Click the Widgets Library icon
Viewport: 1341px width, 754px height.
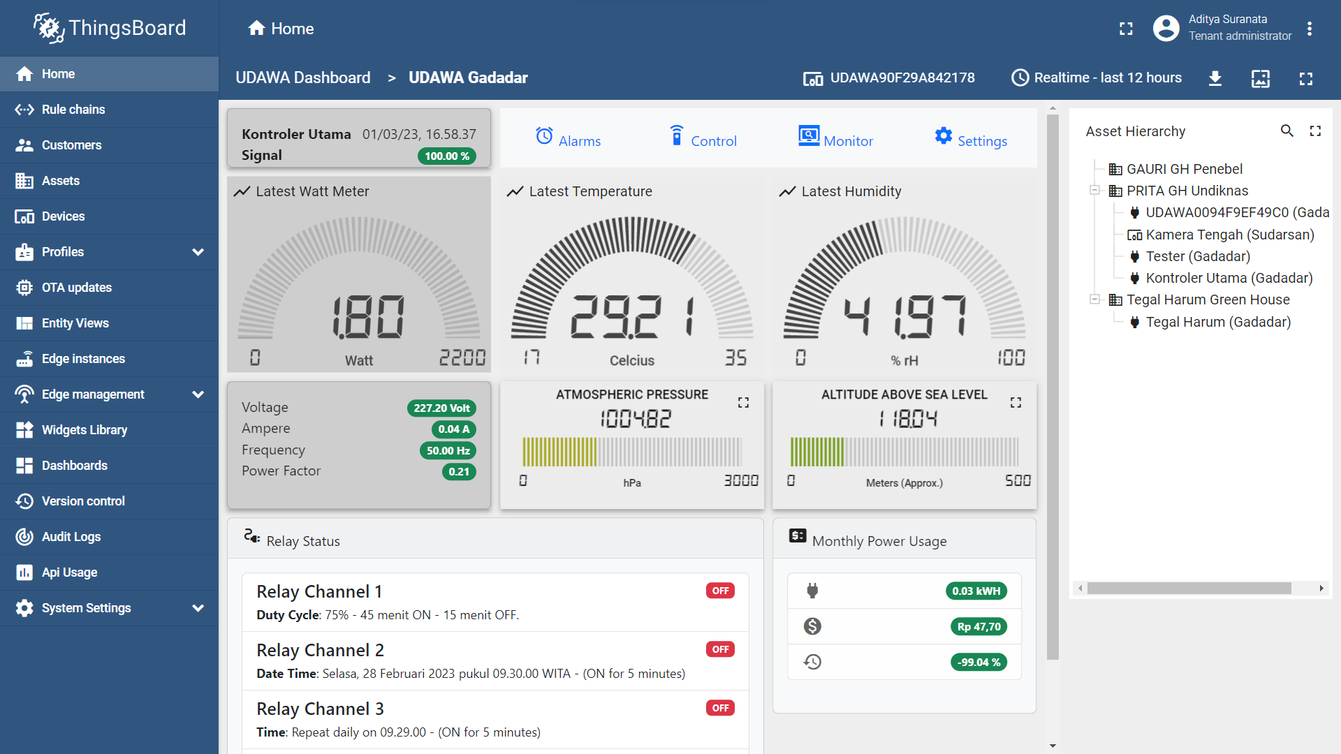pyautogui.click(x=24, y=430)
